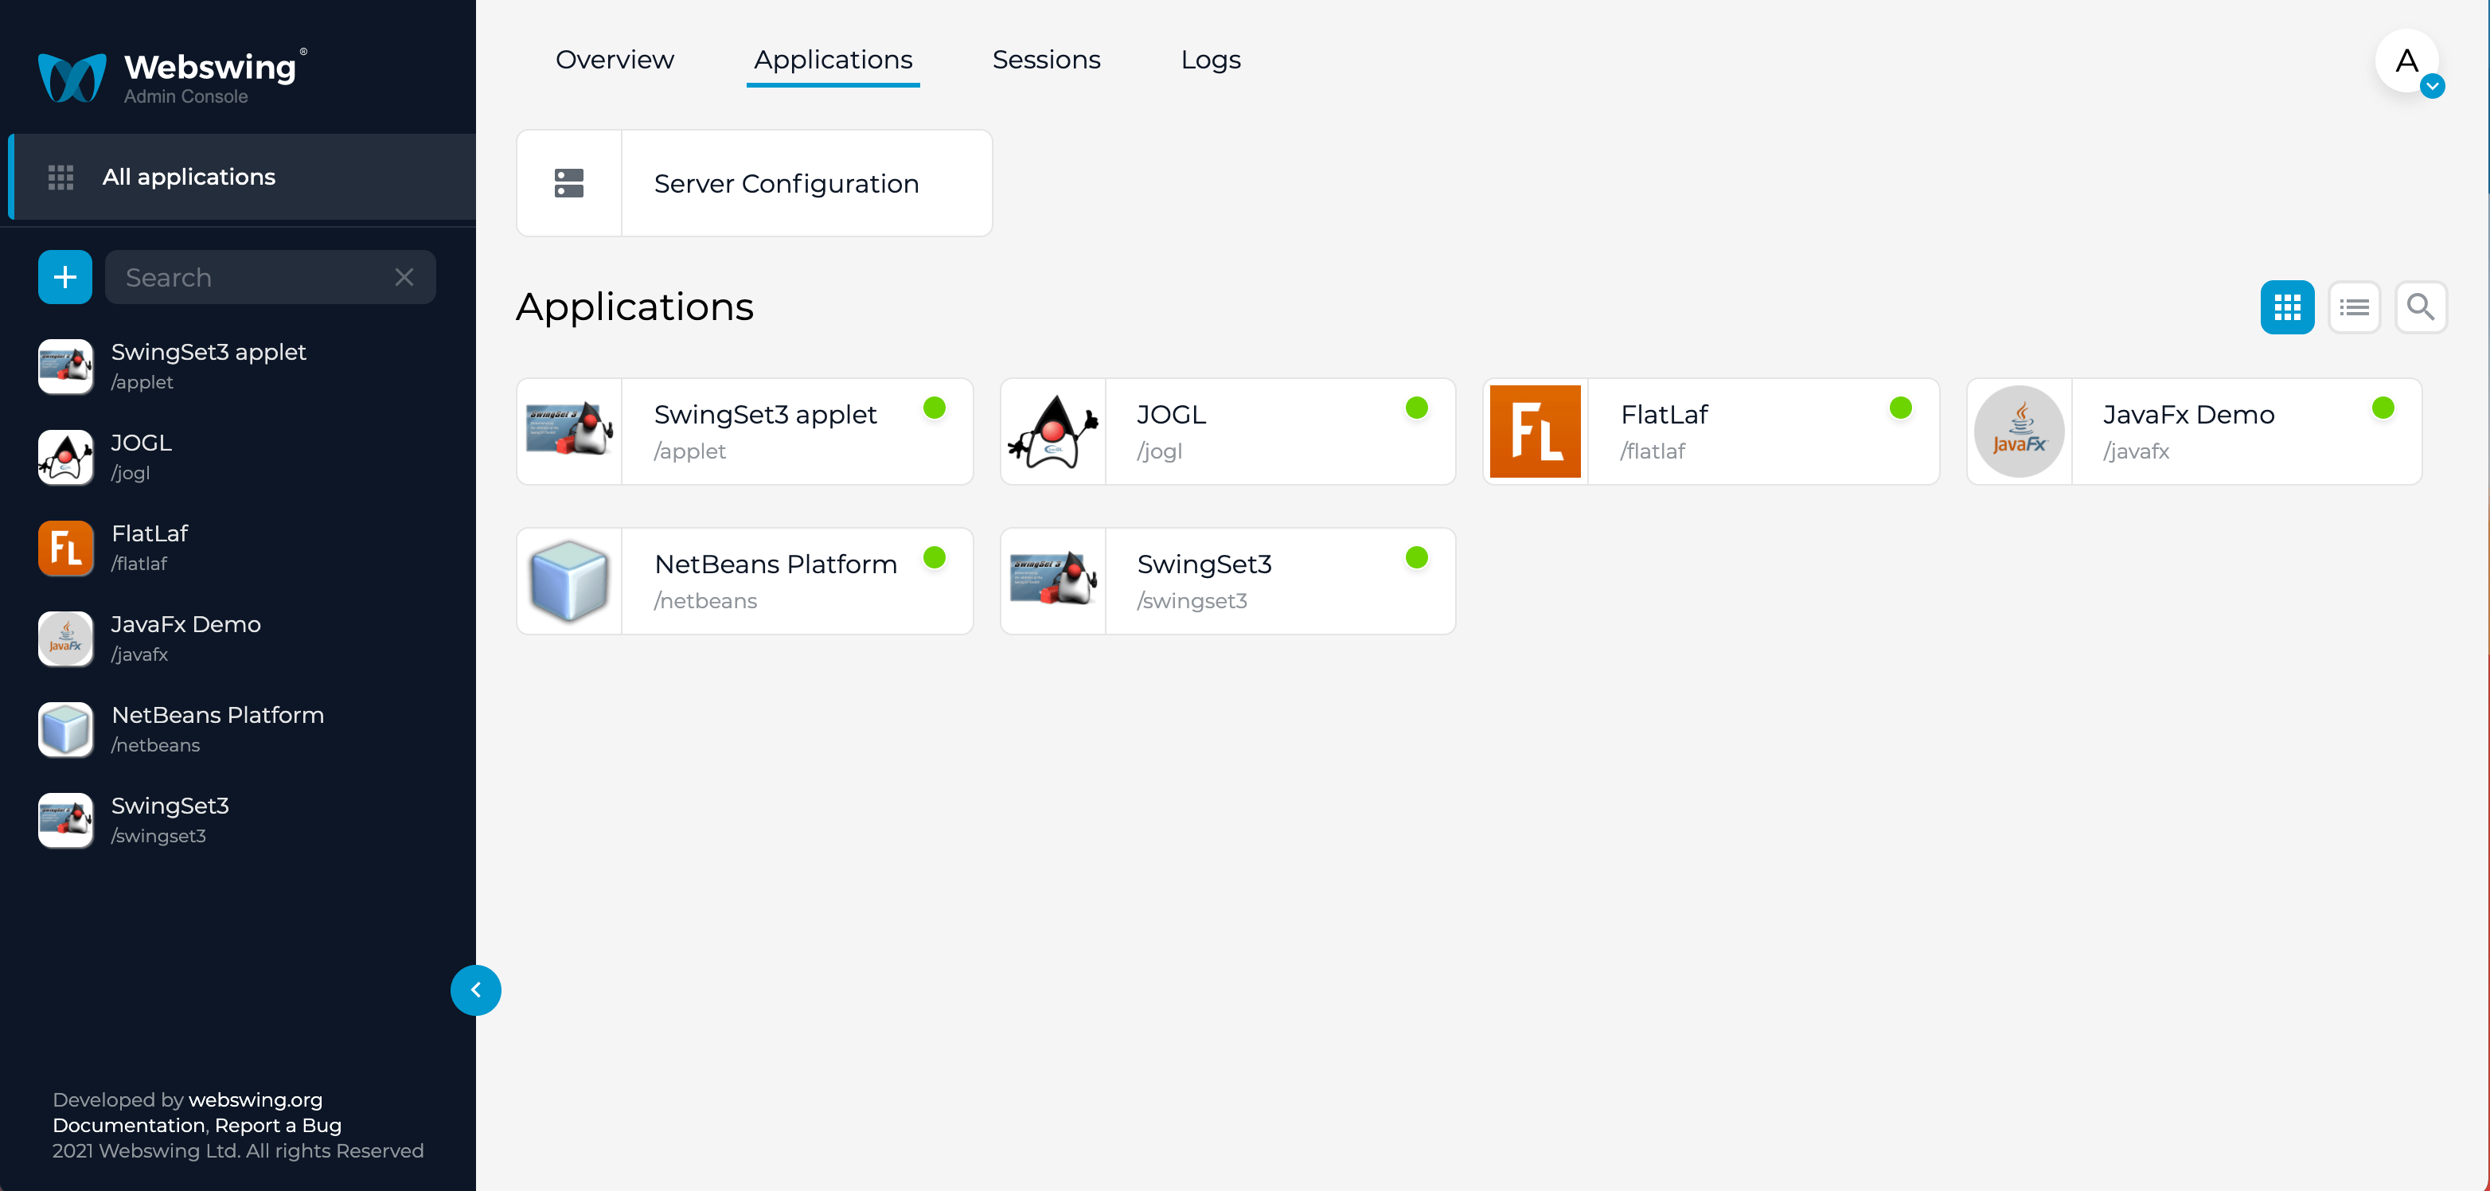Add a new application with plus button
This screenshot has height=1191, width=2490.
(64, 277)
